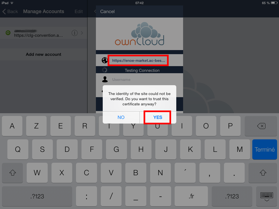Switch to the left .?123 symbols key

point(37,196)
